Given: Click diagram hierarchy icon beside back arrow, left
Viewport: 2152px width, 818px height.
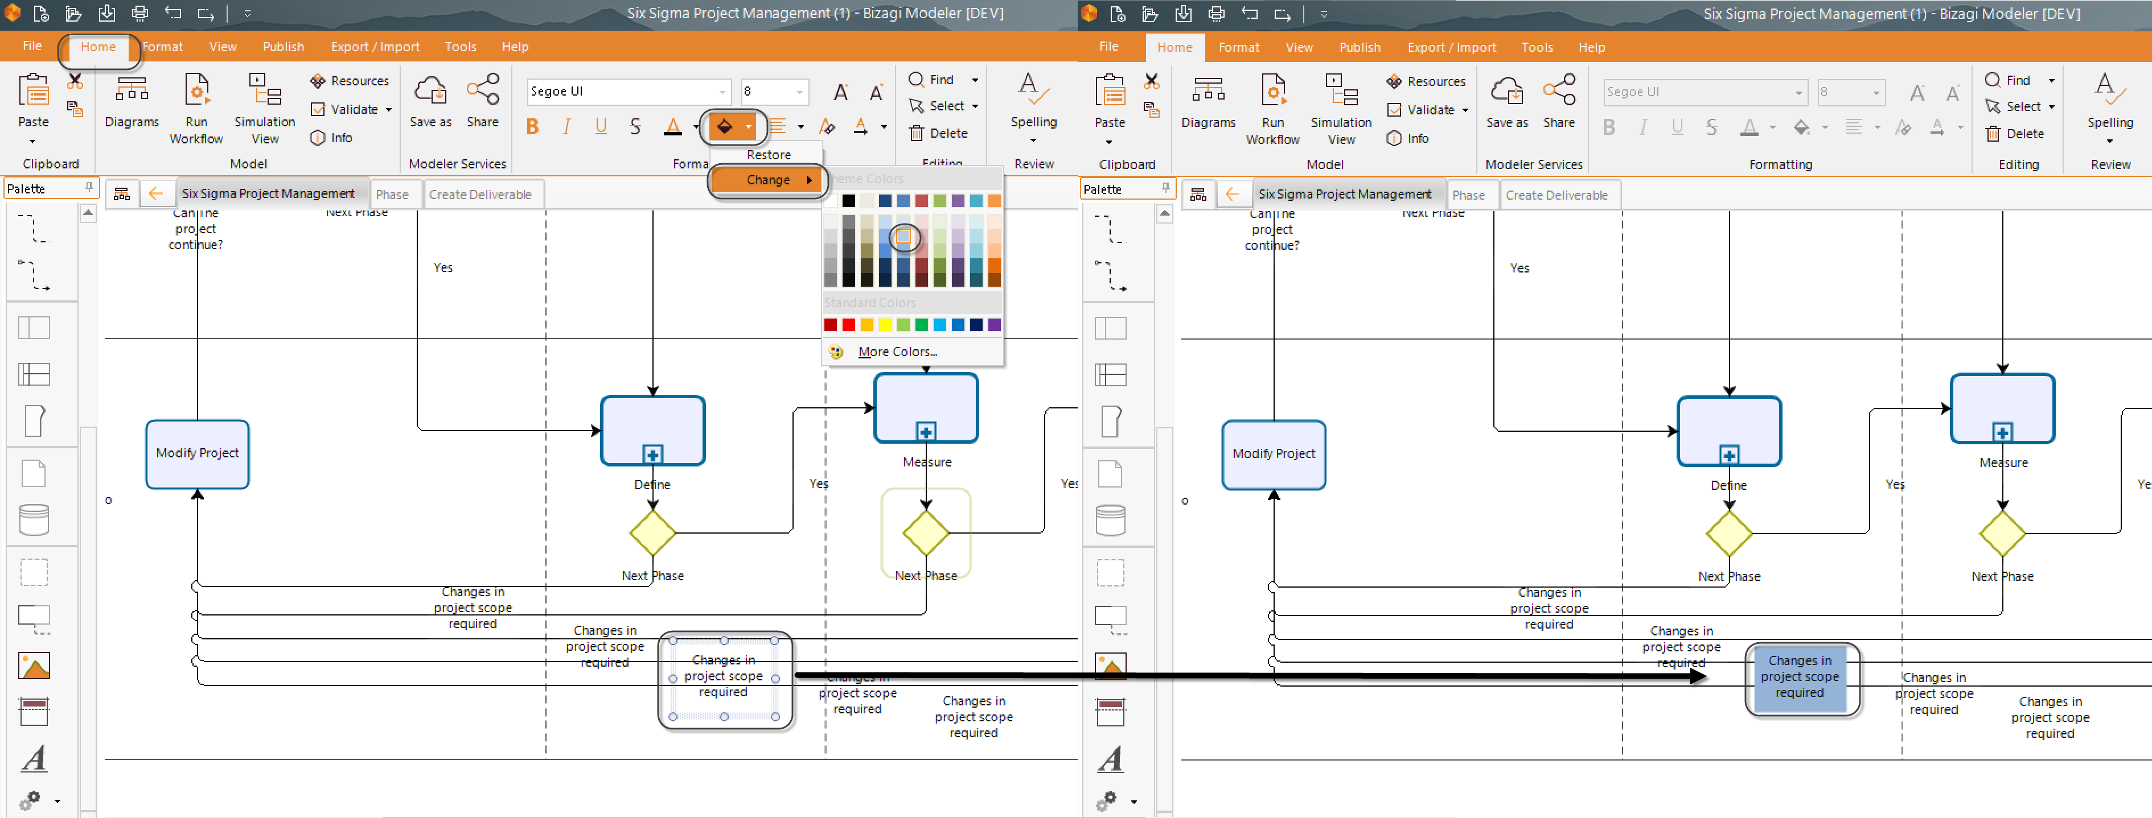Looking at the screenshot, I should [x=122, y=193].
